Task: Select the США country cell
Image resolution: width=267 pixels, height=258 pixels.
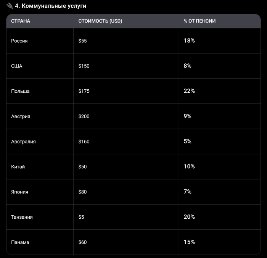Action: pos(17,66)
